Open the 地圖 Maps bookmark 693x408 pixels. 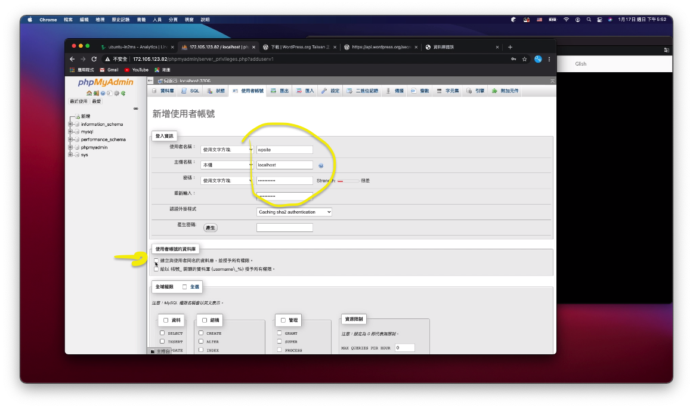[162, 70]
